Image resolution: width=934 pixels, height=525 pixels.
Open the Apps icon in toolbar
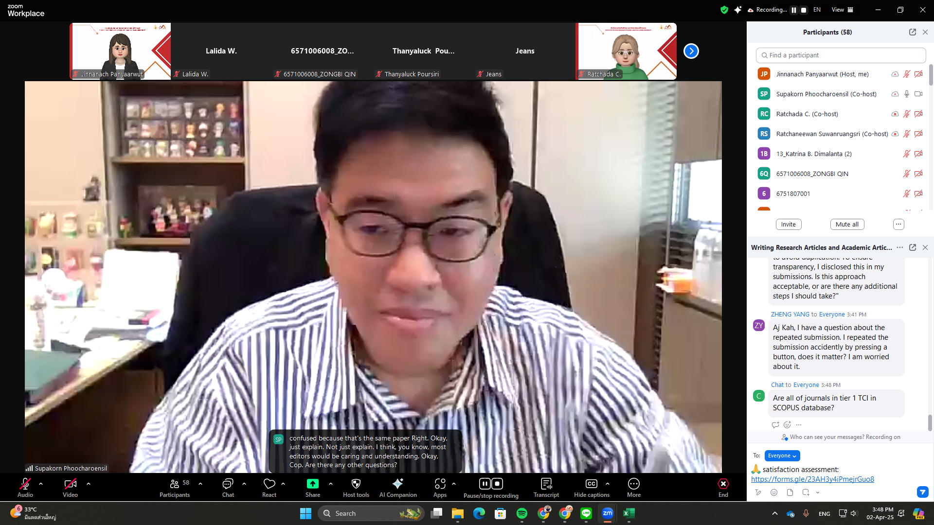[440, 484]
